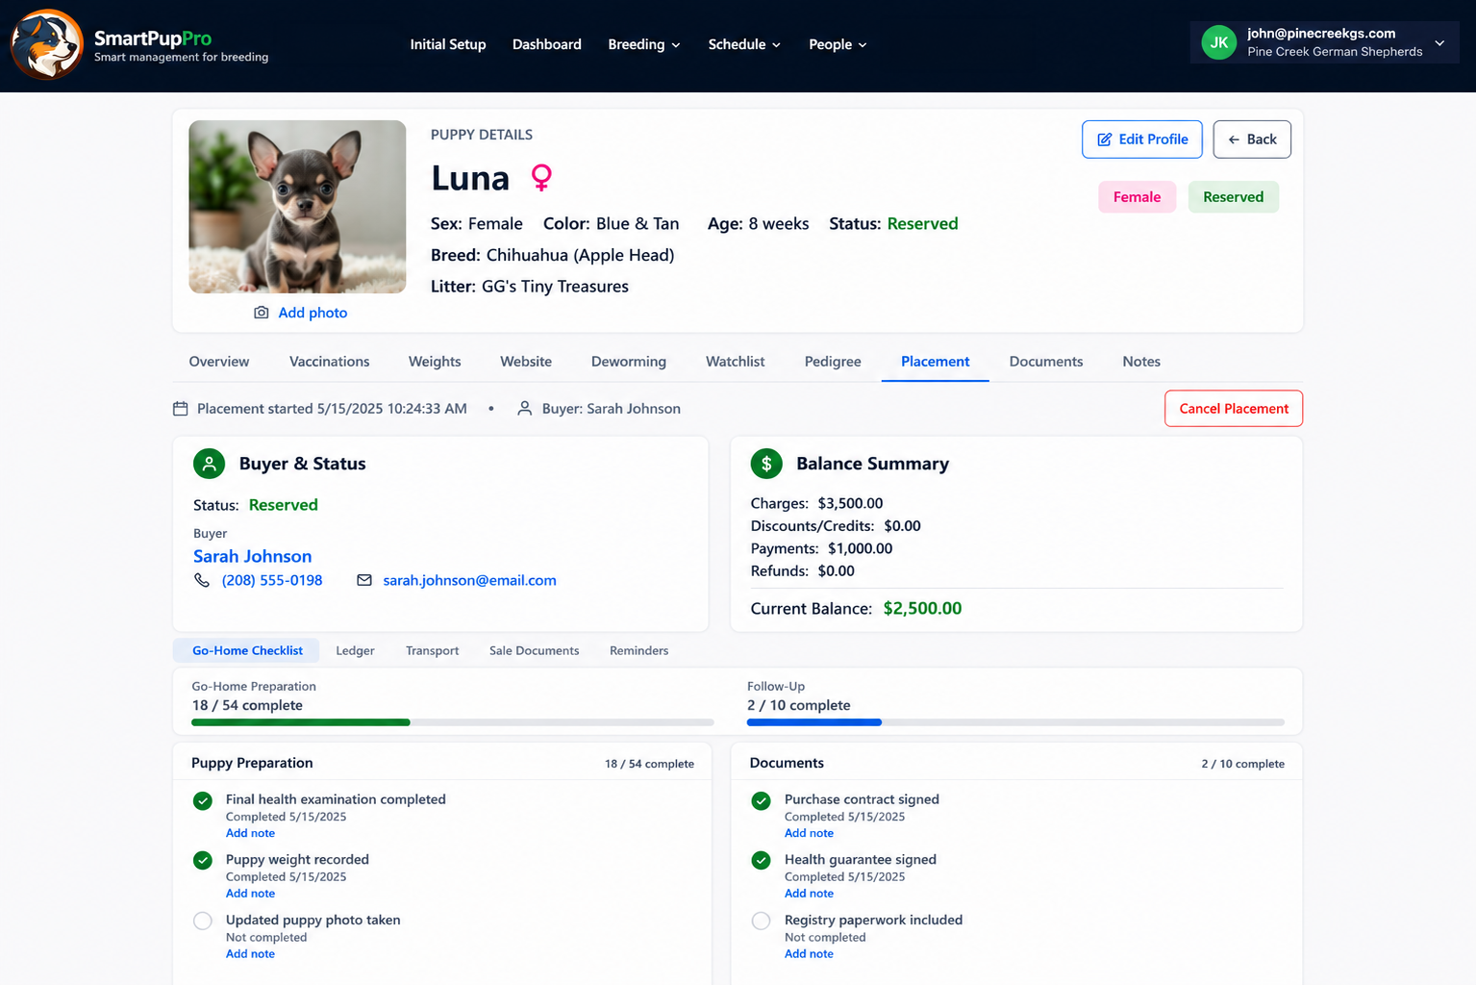Open the Sarah Johnson buyer link
1476x985 pixels.
coord(253,557)
